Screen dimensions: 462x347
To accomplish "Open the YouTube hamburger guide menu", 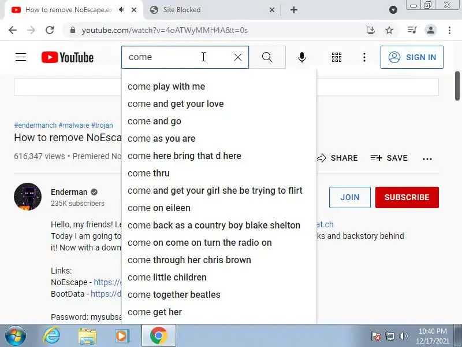I will [21, 57].
